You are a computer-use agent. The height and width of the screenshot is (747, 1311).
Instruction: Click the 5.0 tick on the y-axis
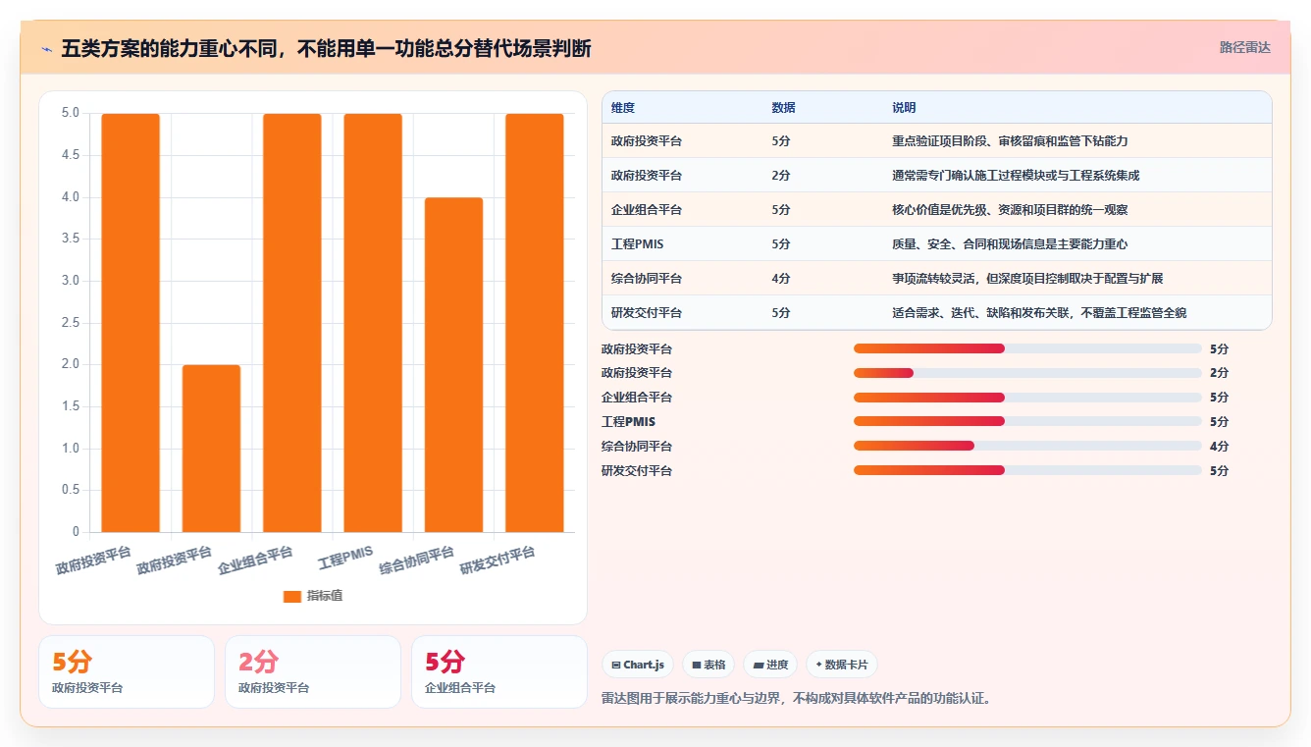pyautogui.click(x=71, y=113)
